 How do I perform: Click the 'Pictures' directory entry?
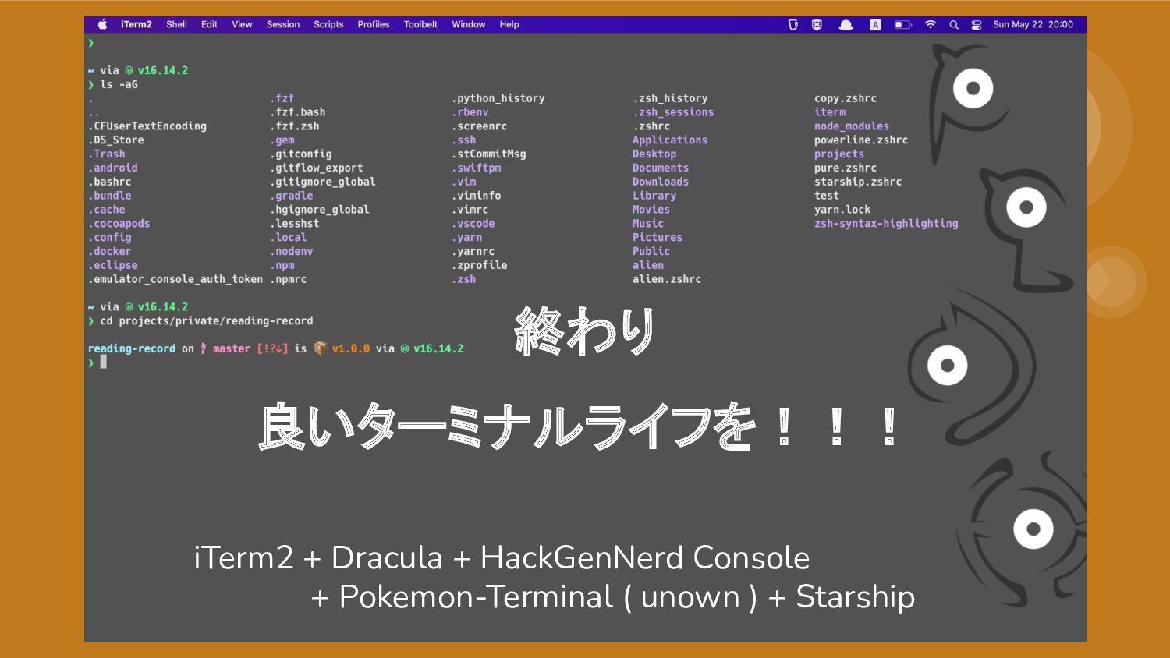click(x=658, y=238)
